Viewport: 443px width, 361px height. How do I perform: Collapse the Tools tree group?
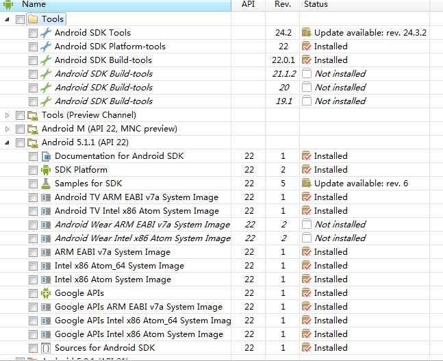click(x=8, y=19)
